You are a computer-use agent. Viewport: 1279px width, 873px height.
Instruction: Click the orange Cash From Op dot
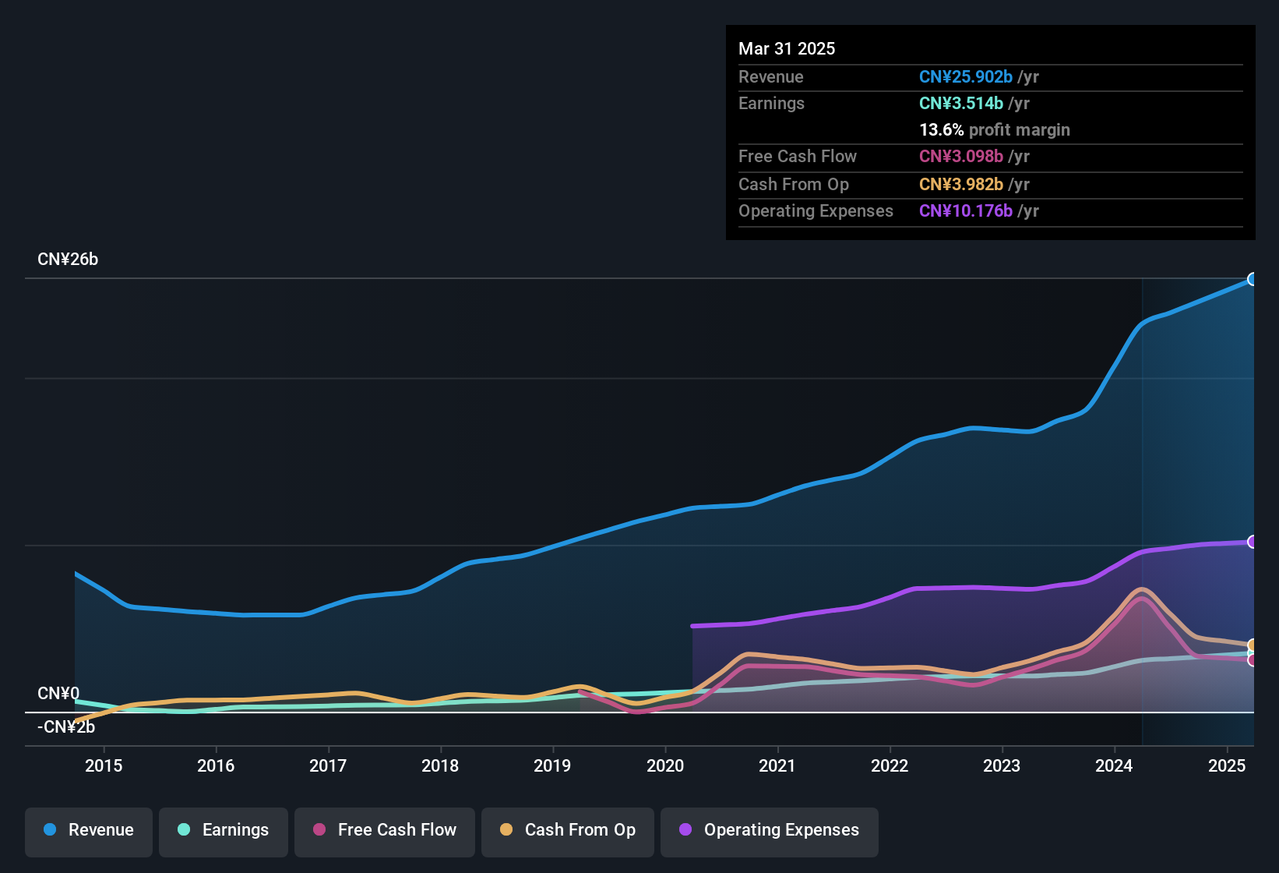point(506,830)
